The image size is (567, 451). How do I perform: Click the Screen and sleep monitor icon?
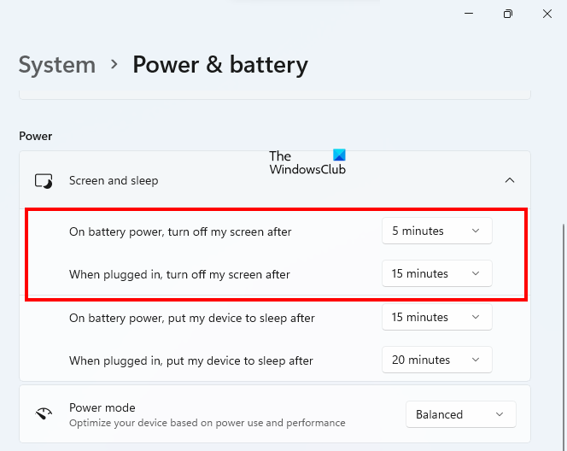pos(44,181)
